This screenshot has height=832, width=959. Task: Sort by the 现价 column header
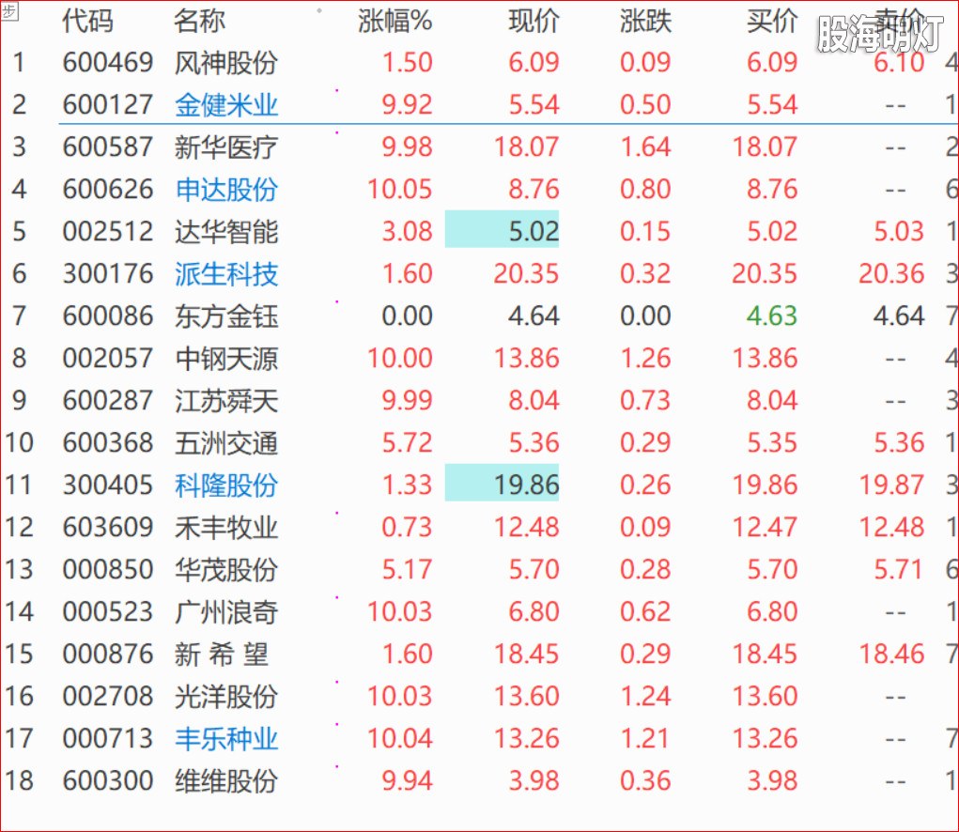pos(534,21)
